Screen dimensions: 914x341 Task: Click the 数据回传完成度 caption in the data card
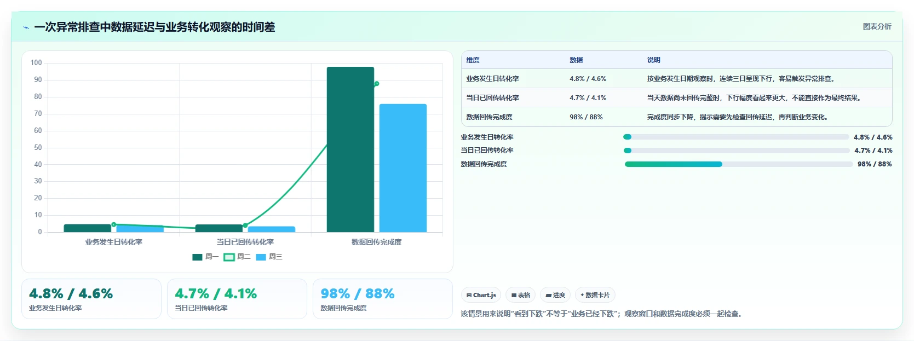(343, 308)
